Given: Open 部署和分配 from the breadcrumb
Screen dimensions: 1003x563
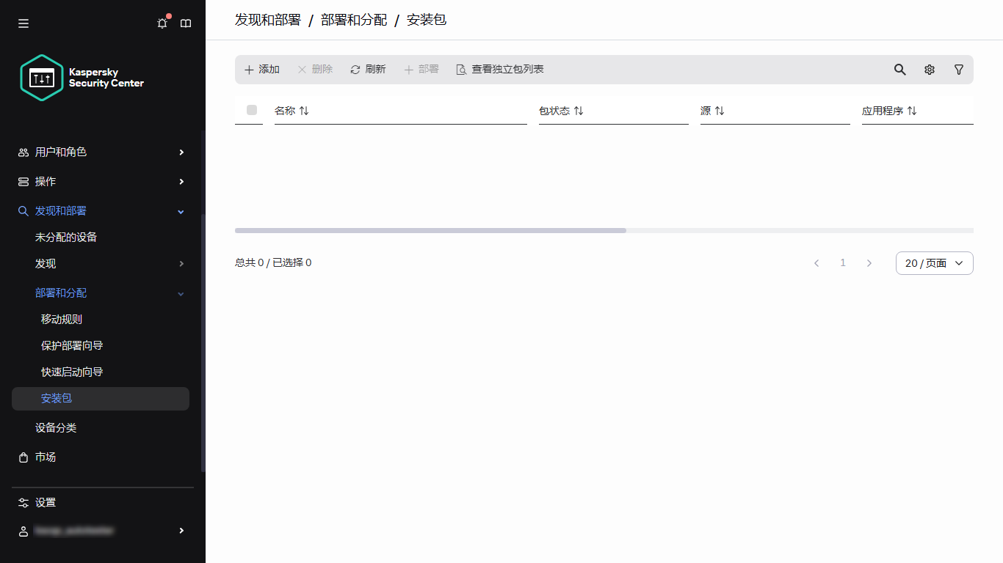Looking at the screenshot, I should [353, 20].
